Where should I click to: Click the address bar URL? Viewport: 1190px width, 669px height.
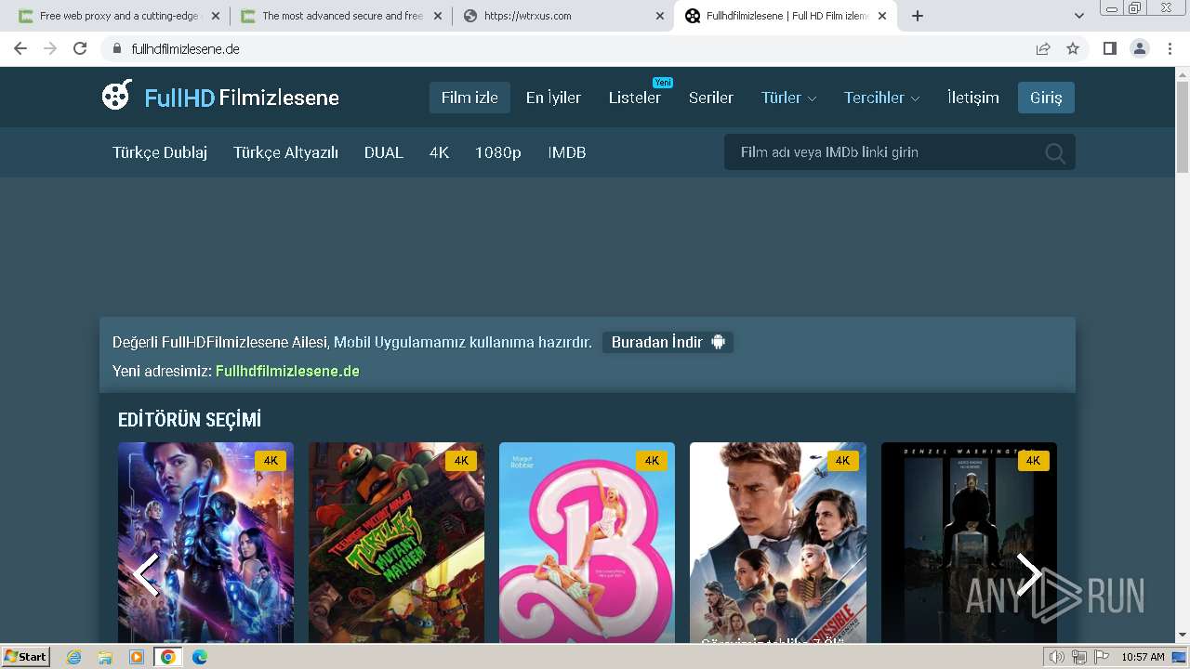[186, 48]
